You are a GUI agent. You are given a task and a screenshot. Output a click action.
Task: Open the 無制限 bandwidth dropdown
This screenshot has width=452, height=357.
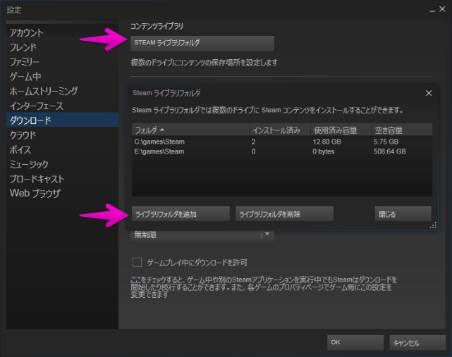[x=267, y=234]
